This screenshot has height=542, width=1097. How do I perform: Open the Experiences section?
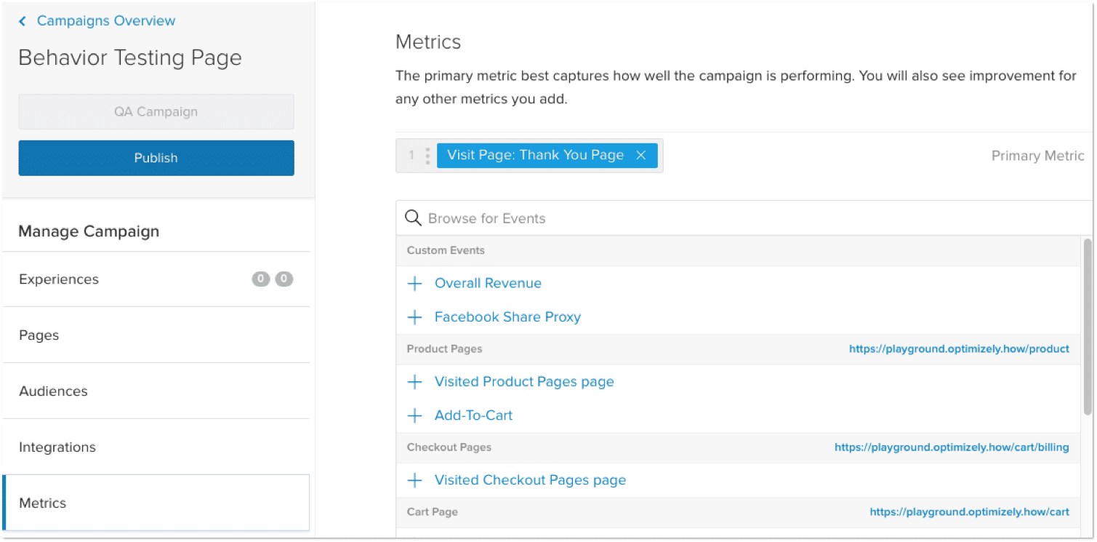(58, 279)
